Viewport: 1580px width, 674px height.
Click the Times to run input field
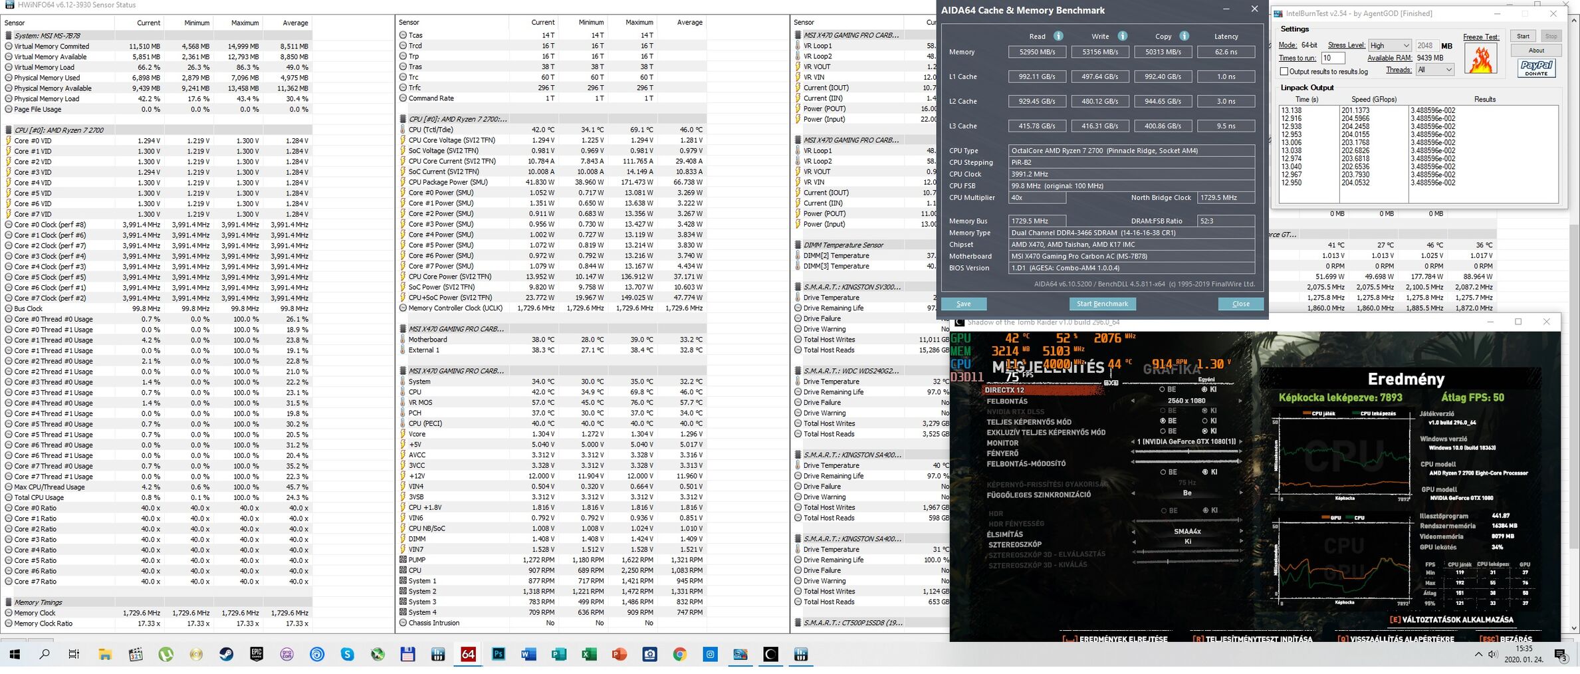[1333, 58]
